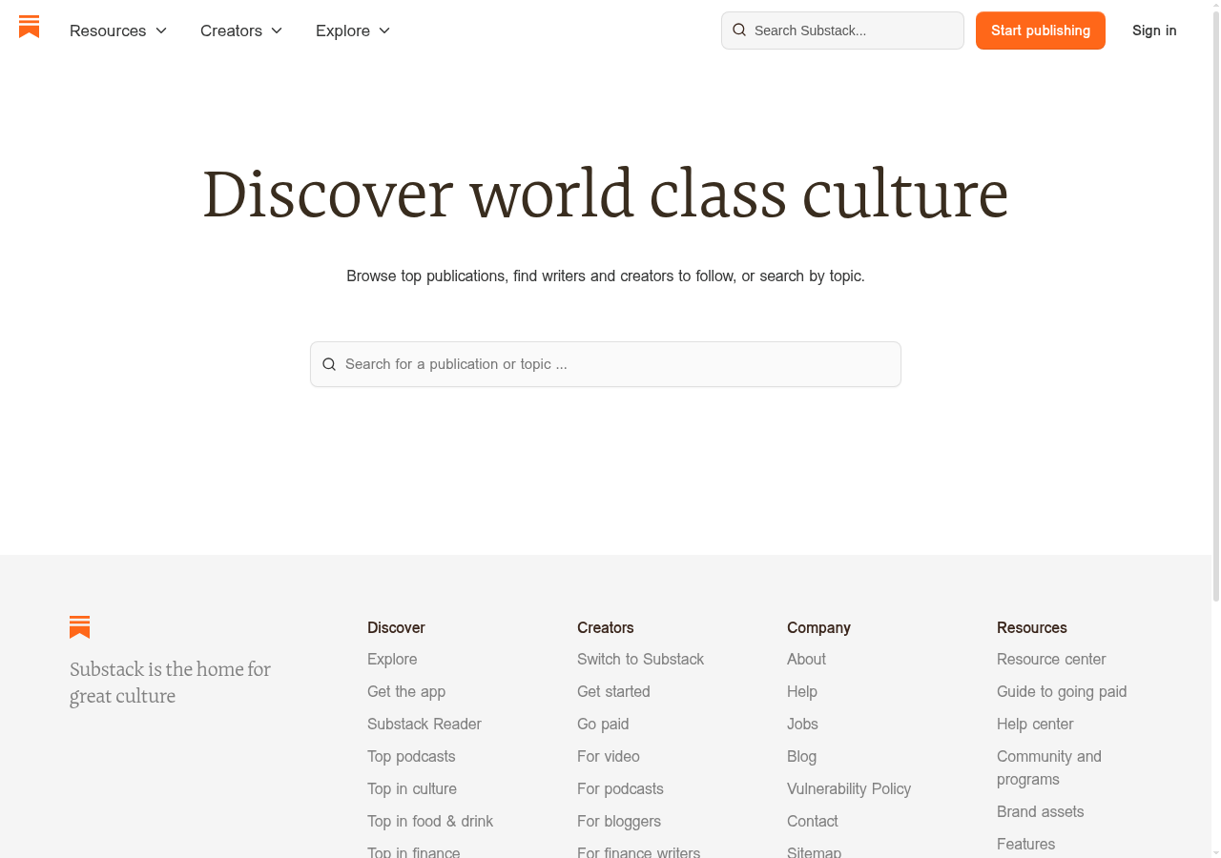View the Jobs page

[x=802, y=724]
